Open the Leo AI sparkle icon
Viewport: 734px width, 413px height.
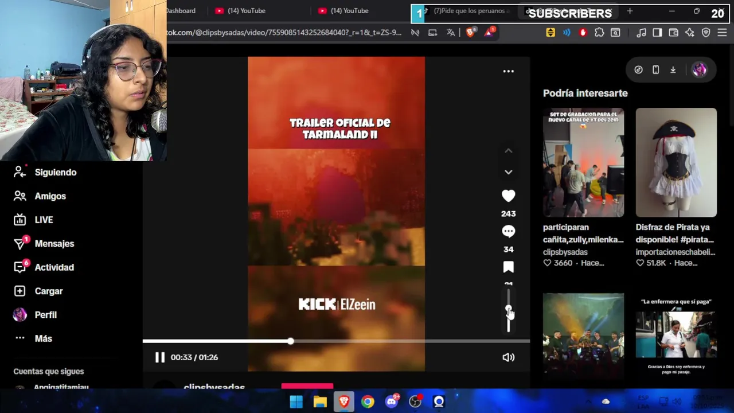tap(690, 33)
